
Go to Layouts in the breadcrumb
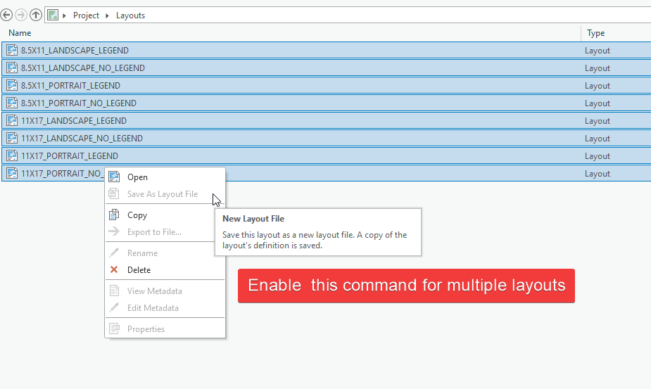(x=130, y=15)
